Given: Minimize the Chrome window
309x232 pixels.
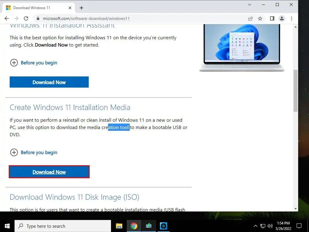Looking at the screenshot, I should 263,5.
